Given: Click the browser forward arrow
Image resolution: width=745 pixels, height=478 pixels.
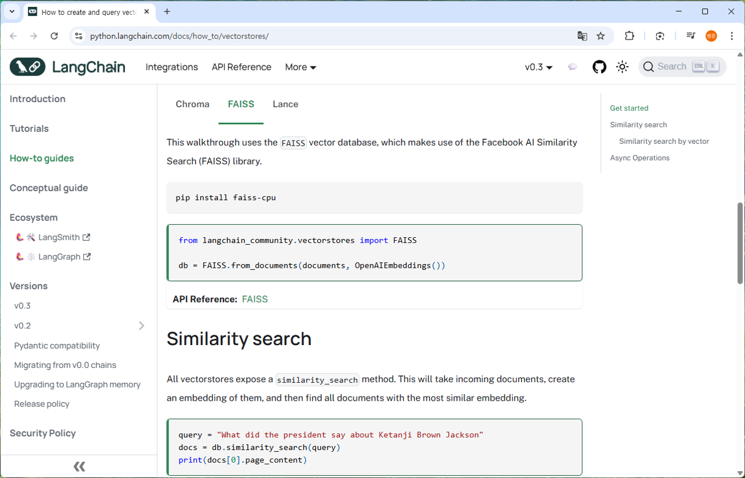Looking at the screenshot, I should click(33, 36).
